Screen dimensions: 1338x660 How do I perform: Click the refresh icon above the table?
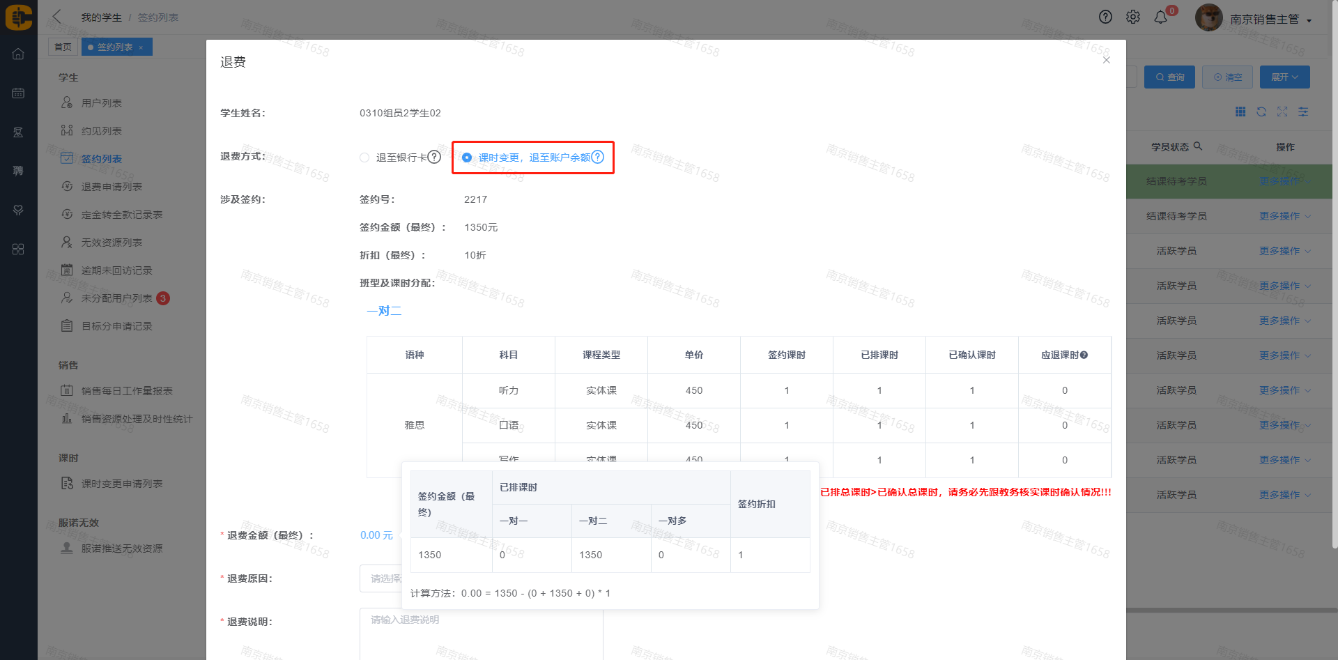coord(1261,112)
